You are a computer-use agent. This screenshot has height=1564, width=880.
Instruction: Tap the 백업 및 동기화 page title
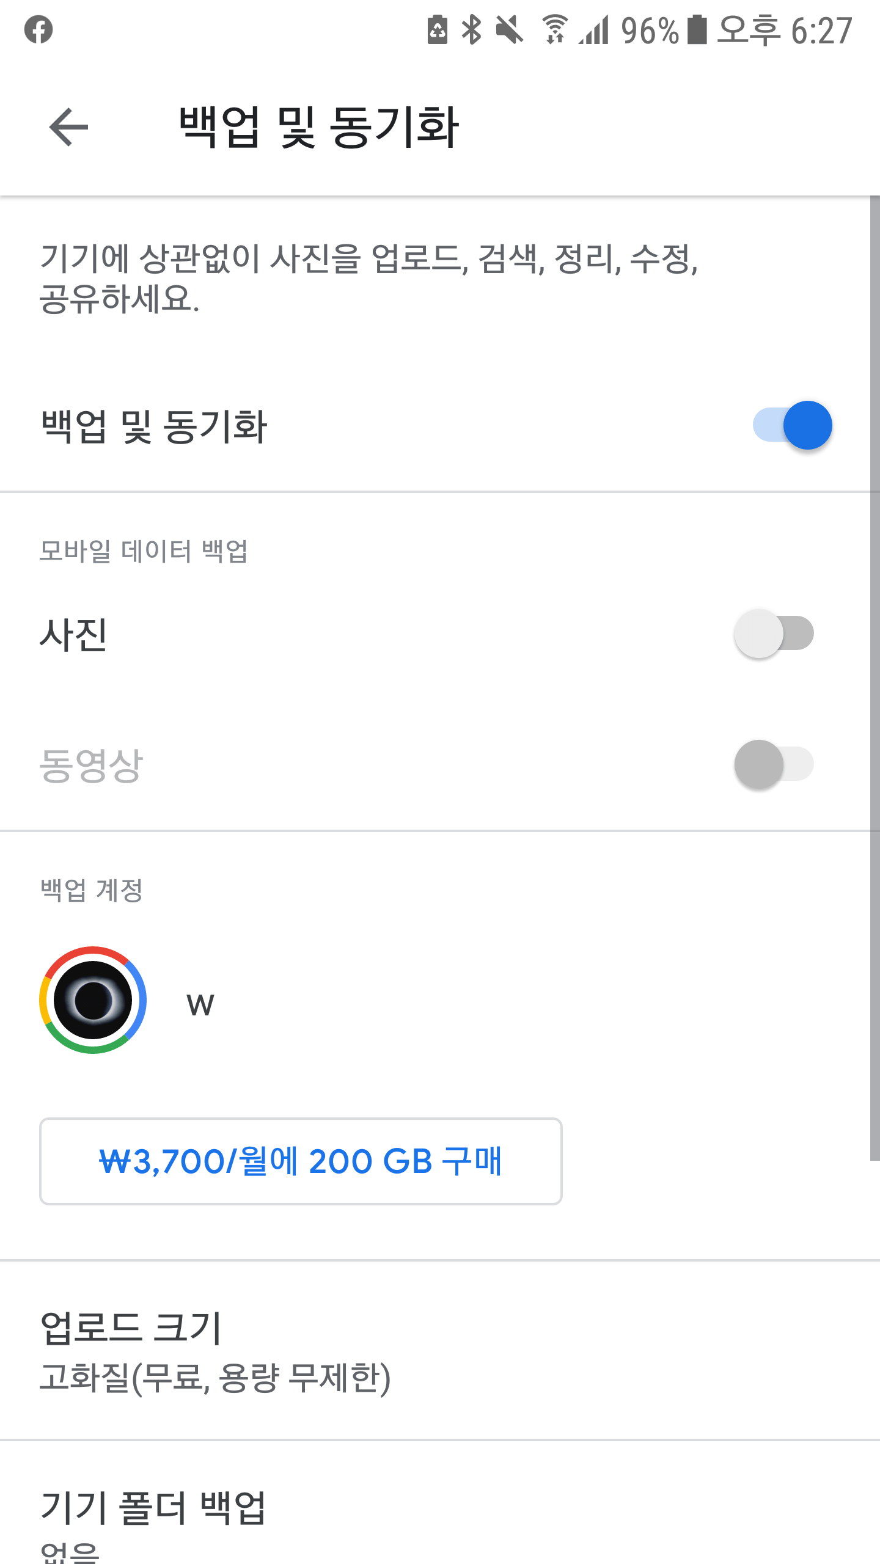click(318, 127)
